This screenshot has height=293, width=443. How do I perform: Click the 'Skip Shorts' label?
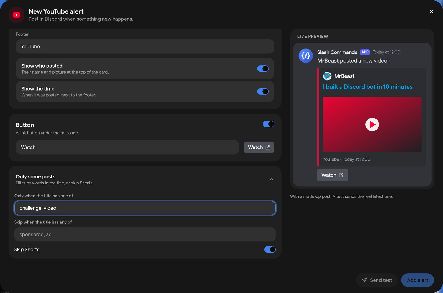point(27,250)
